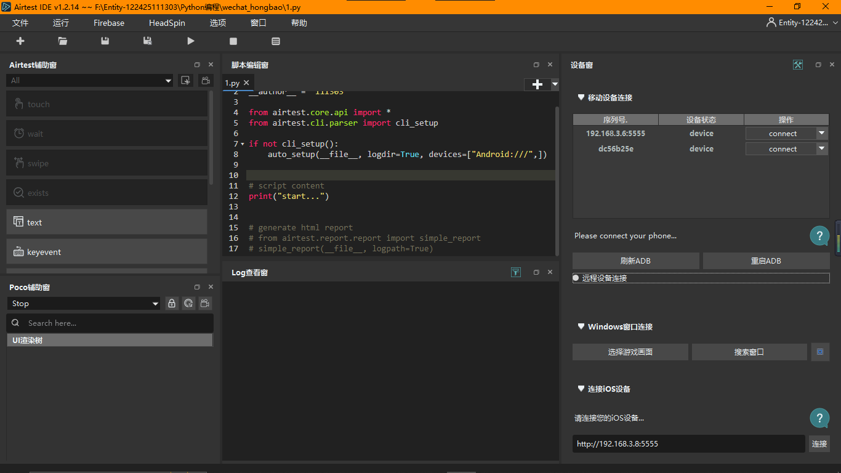Open the Firebase menu

pos(109,23)
